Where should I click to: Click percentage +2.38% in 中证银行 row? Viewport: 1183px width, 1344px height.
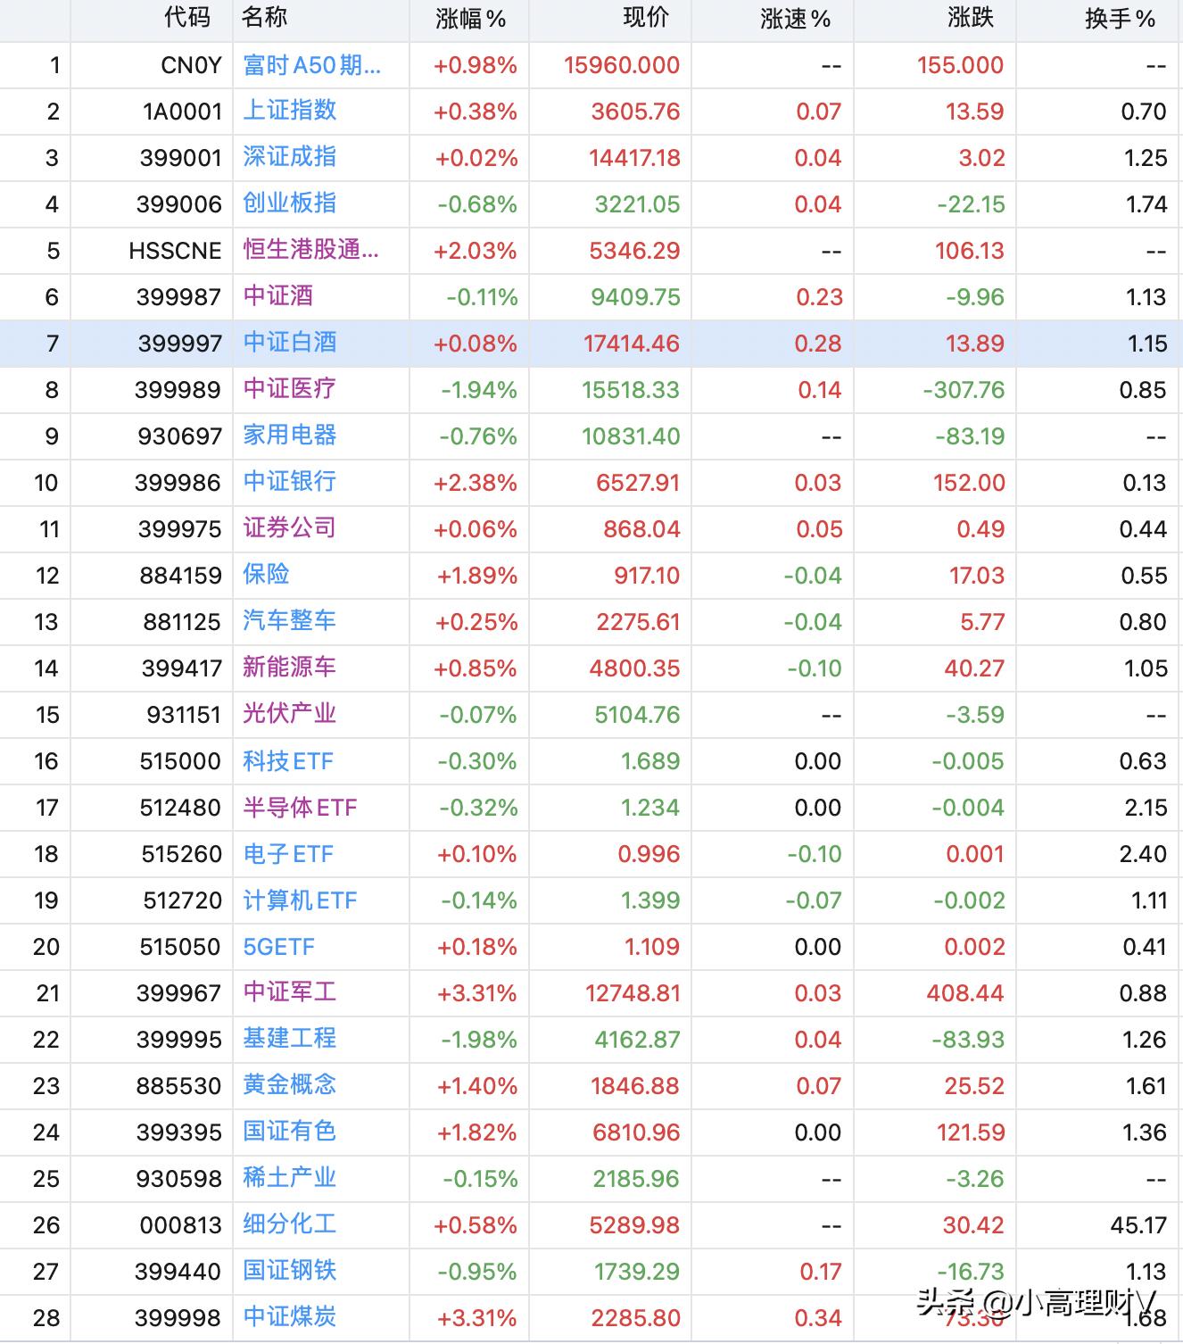point(476,483)
